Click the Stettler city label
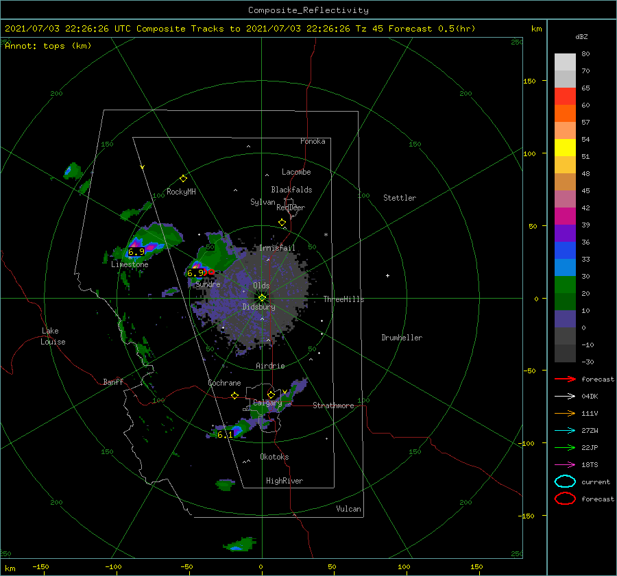Screen dimensions: 617x576 pyautogui.click(x=400, y=198)
